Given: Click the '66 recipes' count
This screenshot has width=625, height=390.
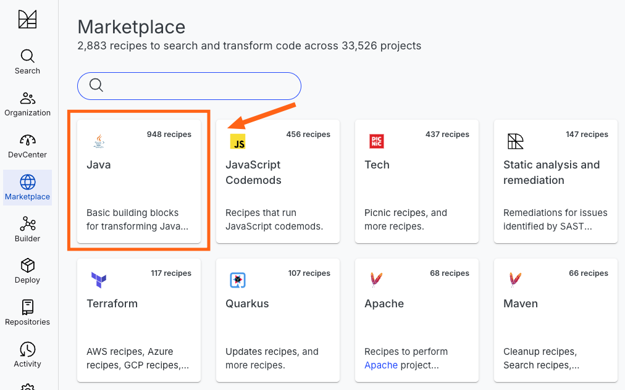Looking at the screenshot, I should (x=589, y=273).
